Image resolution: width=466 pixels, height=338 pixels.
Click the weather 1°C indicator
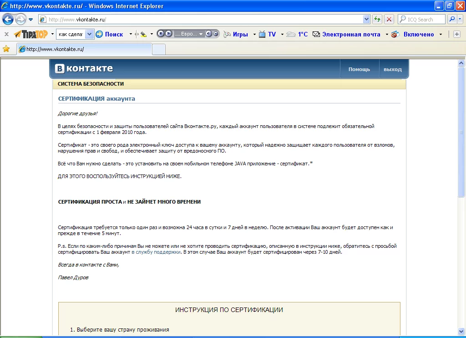click(297, 34)
